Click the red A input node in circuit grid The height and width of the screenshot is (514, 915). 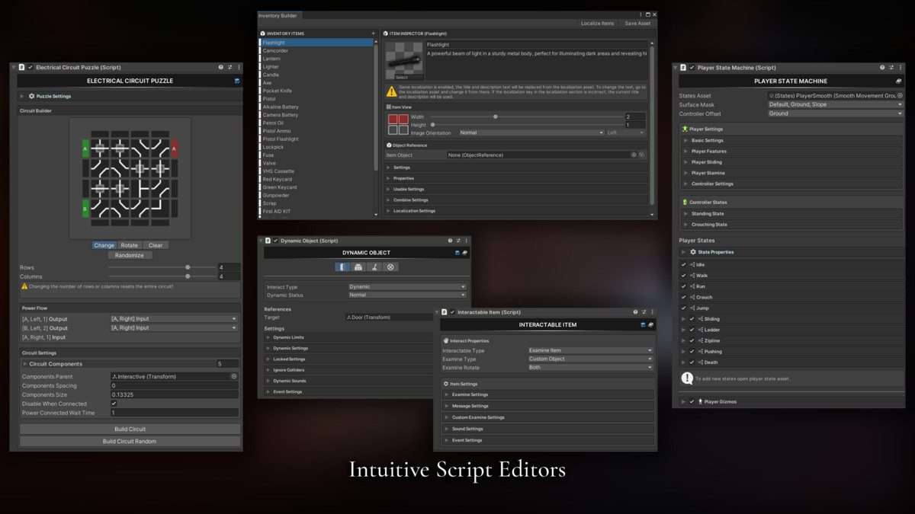pos(174,148)
